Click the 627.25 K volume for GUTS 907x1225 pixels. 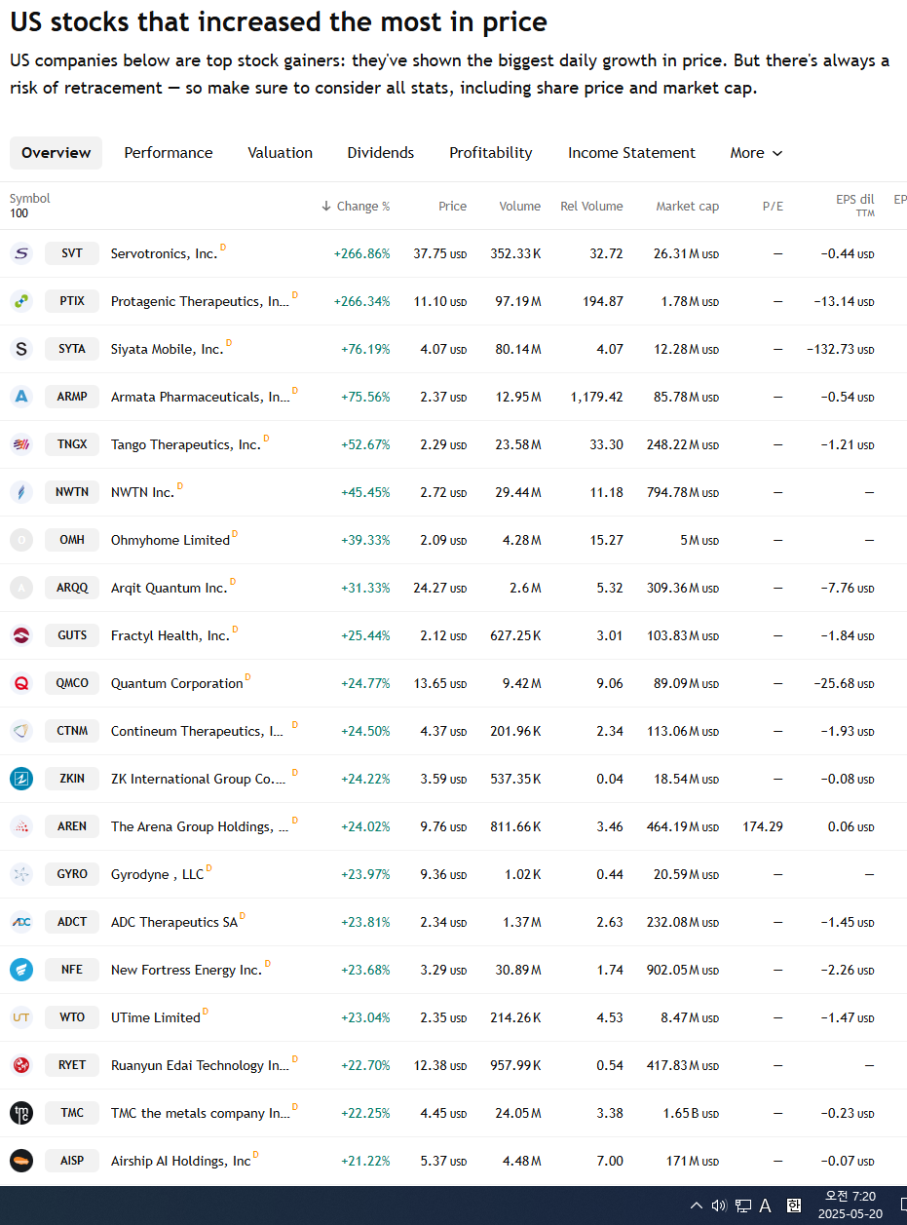tap(516, 635)
